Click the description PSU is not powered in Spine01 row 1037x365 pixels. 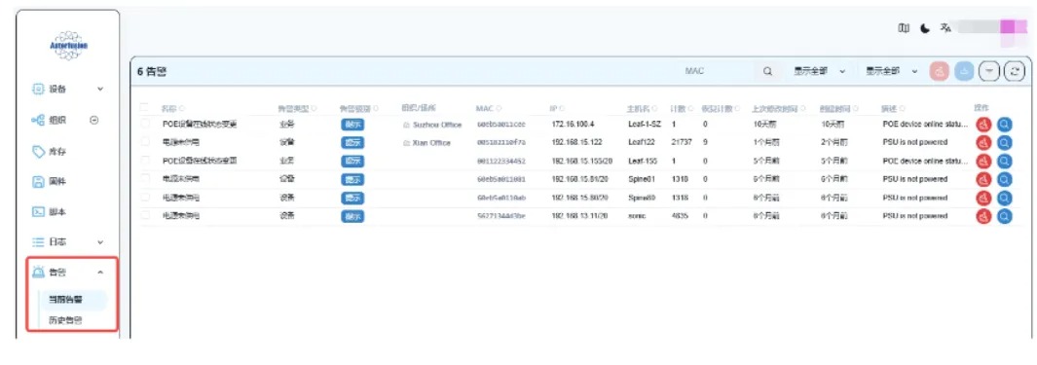(914, 179)
